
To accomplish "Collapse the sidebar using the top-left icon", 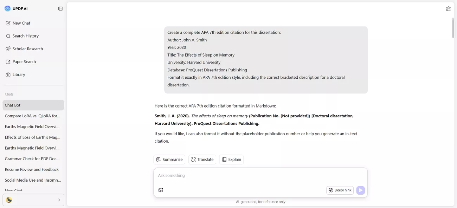I will coord(60,8).
